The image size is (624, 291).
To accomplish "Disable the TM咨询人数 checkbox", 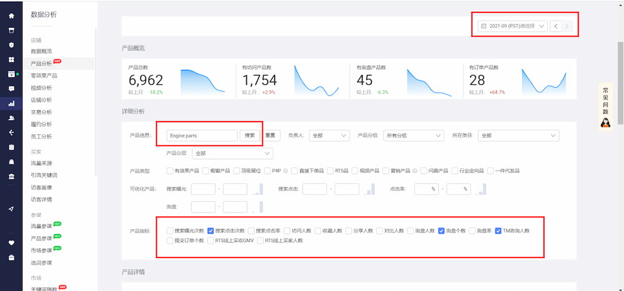I will click(499, 231).
